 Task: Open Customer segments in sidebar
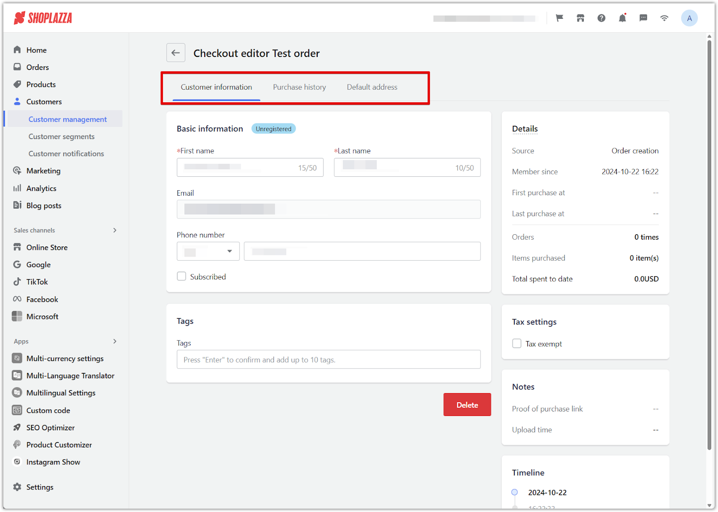pyautogui.click(x=61, y=136)
